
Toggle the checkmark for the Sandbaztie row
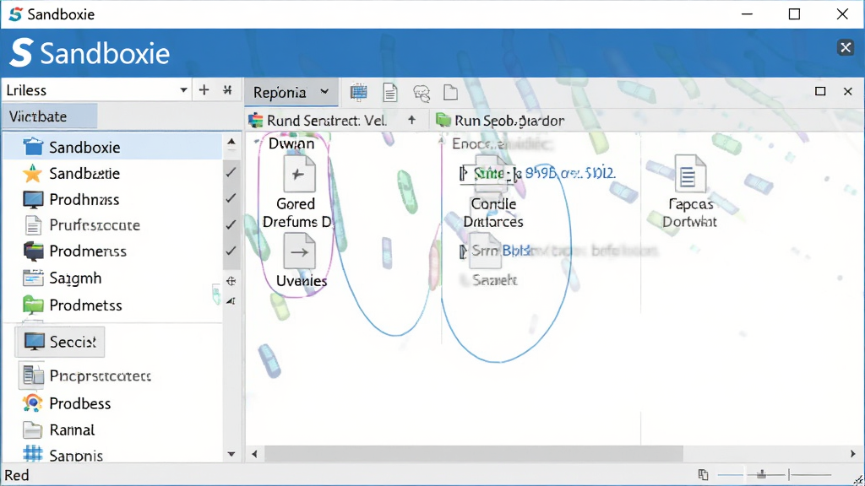[231, 172]
